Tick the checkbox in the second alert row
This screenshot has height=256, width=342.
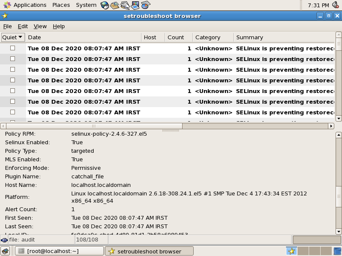point(13,59)
